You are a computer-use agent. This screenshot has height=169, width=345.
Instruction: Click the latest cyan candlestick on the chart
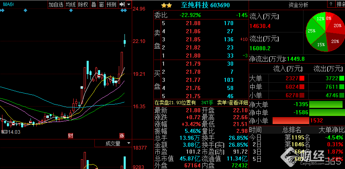pos(125,41)
